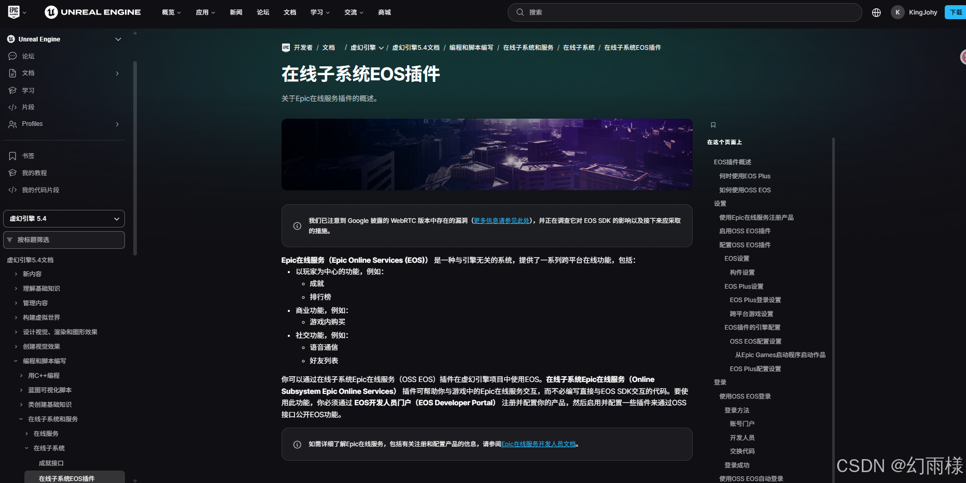Click the 文档 document icon in sidebar
Viewport: 966px width, 483px height.
coord(12,73)
